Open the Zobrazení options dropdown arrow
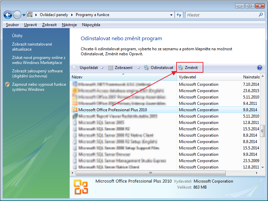The image size is (268, 201). 138,68
